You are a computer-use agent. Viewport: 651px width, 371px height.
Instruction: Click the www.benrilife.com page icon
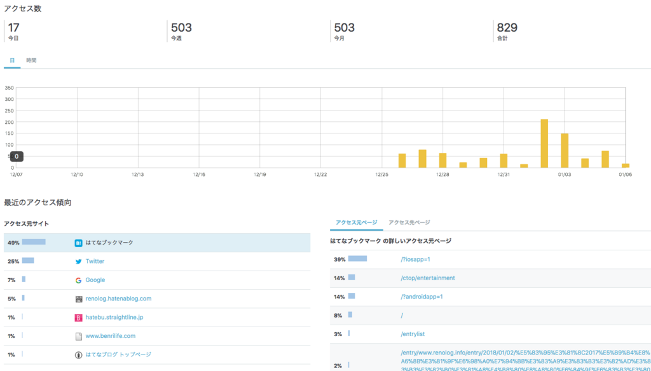coord(78,336)
